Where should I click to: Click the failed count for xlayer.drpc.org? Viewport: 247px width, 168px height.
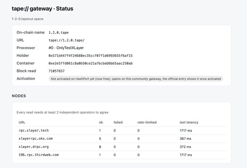(x=115, y=147)
